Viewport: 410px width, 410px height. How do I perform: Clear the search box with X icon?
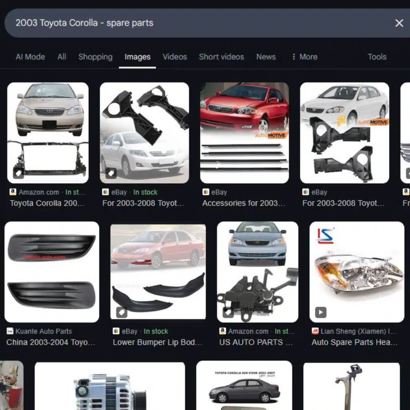click(399, 23)
